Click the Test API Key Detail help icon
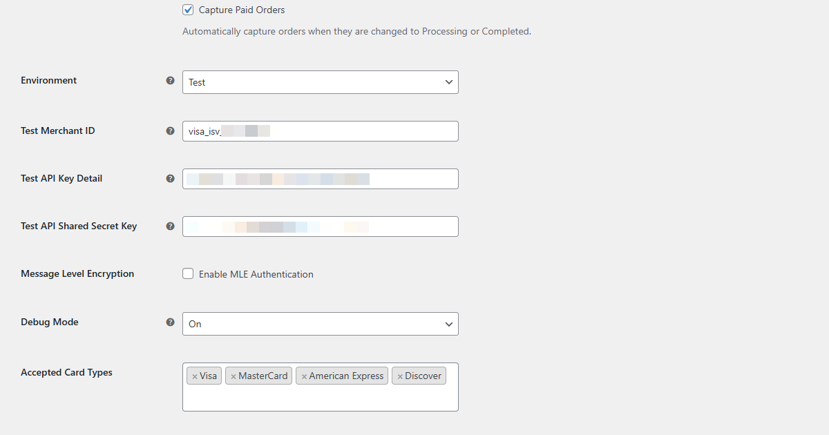This screenshot has height=435, width=829. [170, 178]
